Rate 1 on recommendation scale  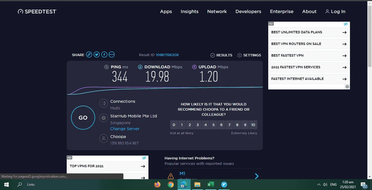point(182,125)
